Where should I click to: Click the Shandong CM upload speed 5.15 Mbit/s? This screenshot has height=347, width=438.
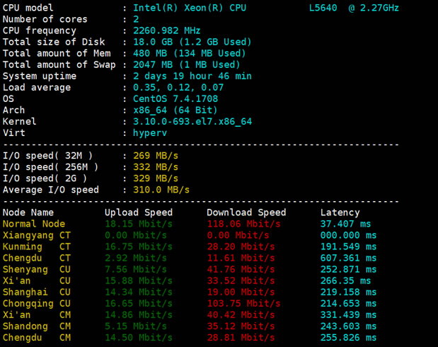pos(136,326)
